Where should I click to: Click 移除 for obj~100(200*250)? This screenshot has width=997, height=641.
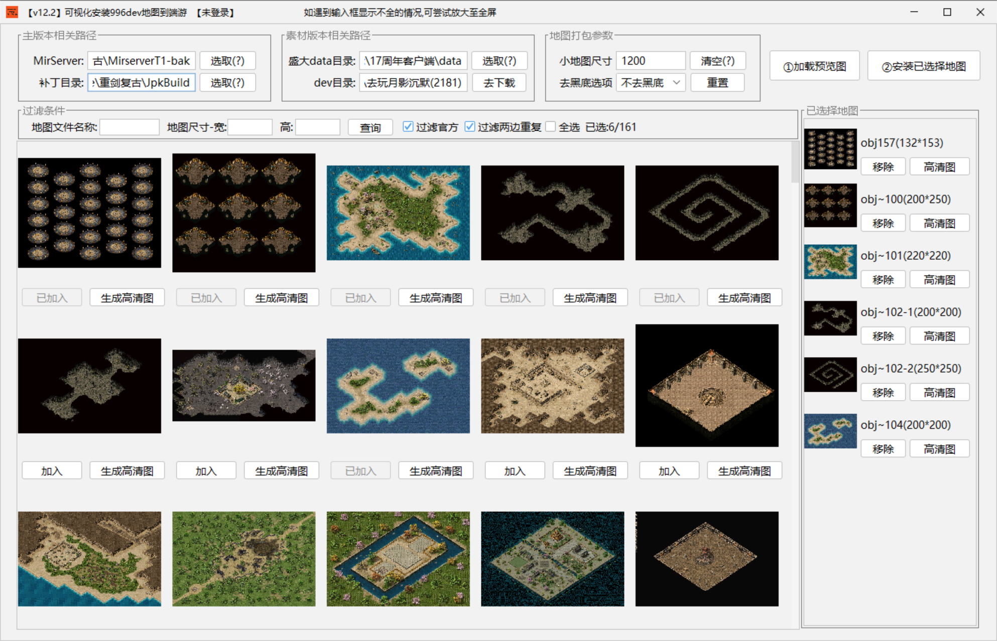click(x=883, y=223)
